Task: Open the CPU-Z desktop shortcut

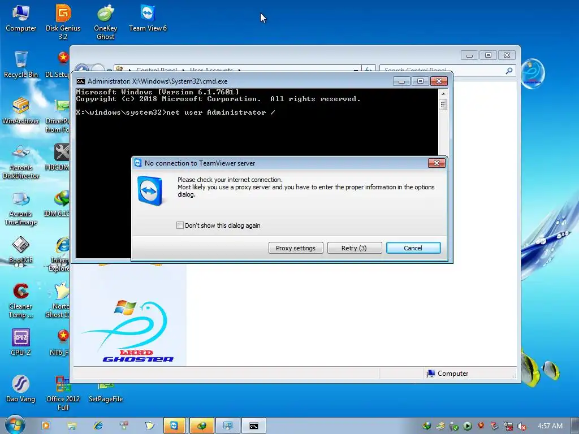Action: 21,342
